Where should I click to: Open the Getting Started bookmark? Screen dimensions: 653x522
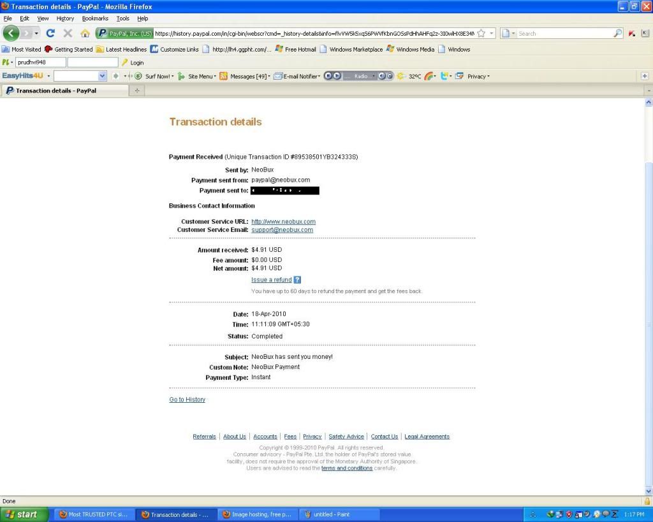[x=69, y=49]
